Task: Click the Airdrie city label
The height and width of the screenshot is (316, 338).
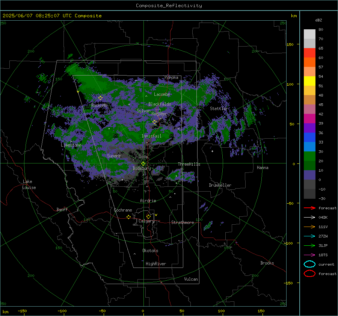Action: tap(148, 201)
